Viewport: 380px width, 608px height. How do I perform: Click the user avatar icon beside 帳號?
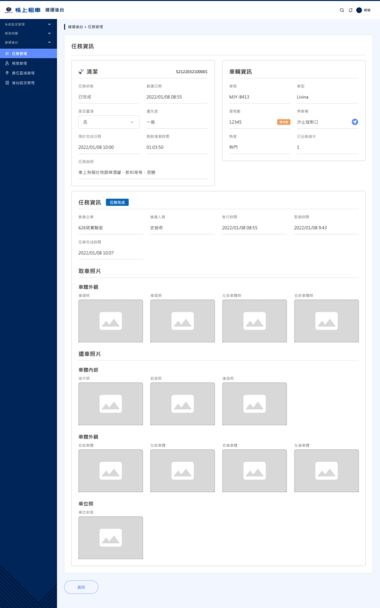click(359, 10)
